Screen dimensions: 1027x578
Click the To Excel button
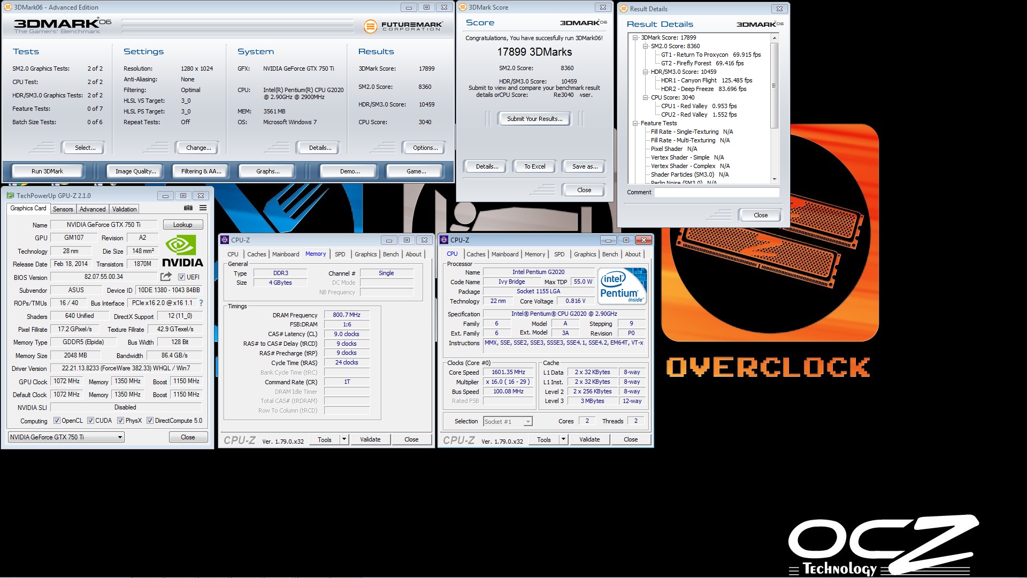(534, 166)
